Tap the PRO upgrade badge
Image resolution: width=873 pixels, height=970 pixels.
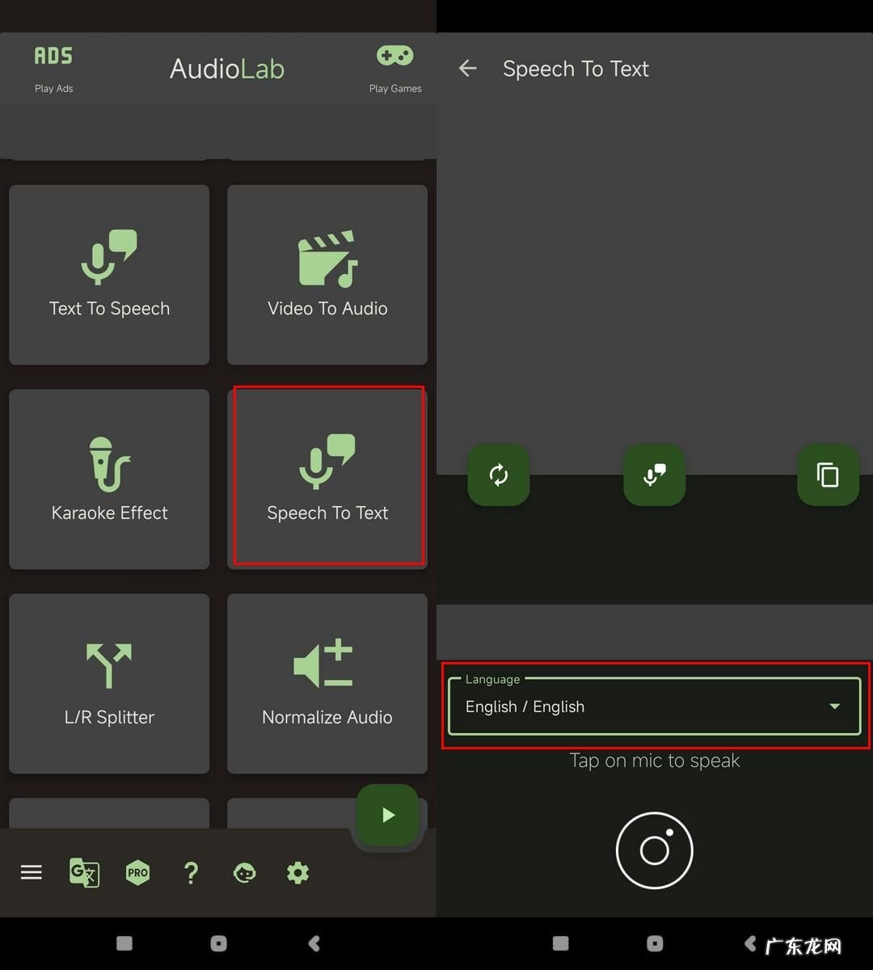(x=138, y=872)
